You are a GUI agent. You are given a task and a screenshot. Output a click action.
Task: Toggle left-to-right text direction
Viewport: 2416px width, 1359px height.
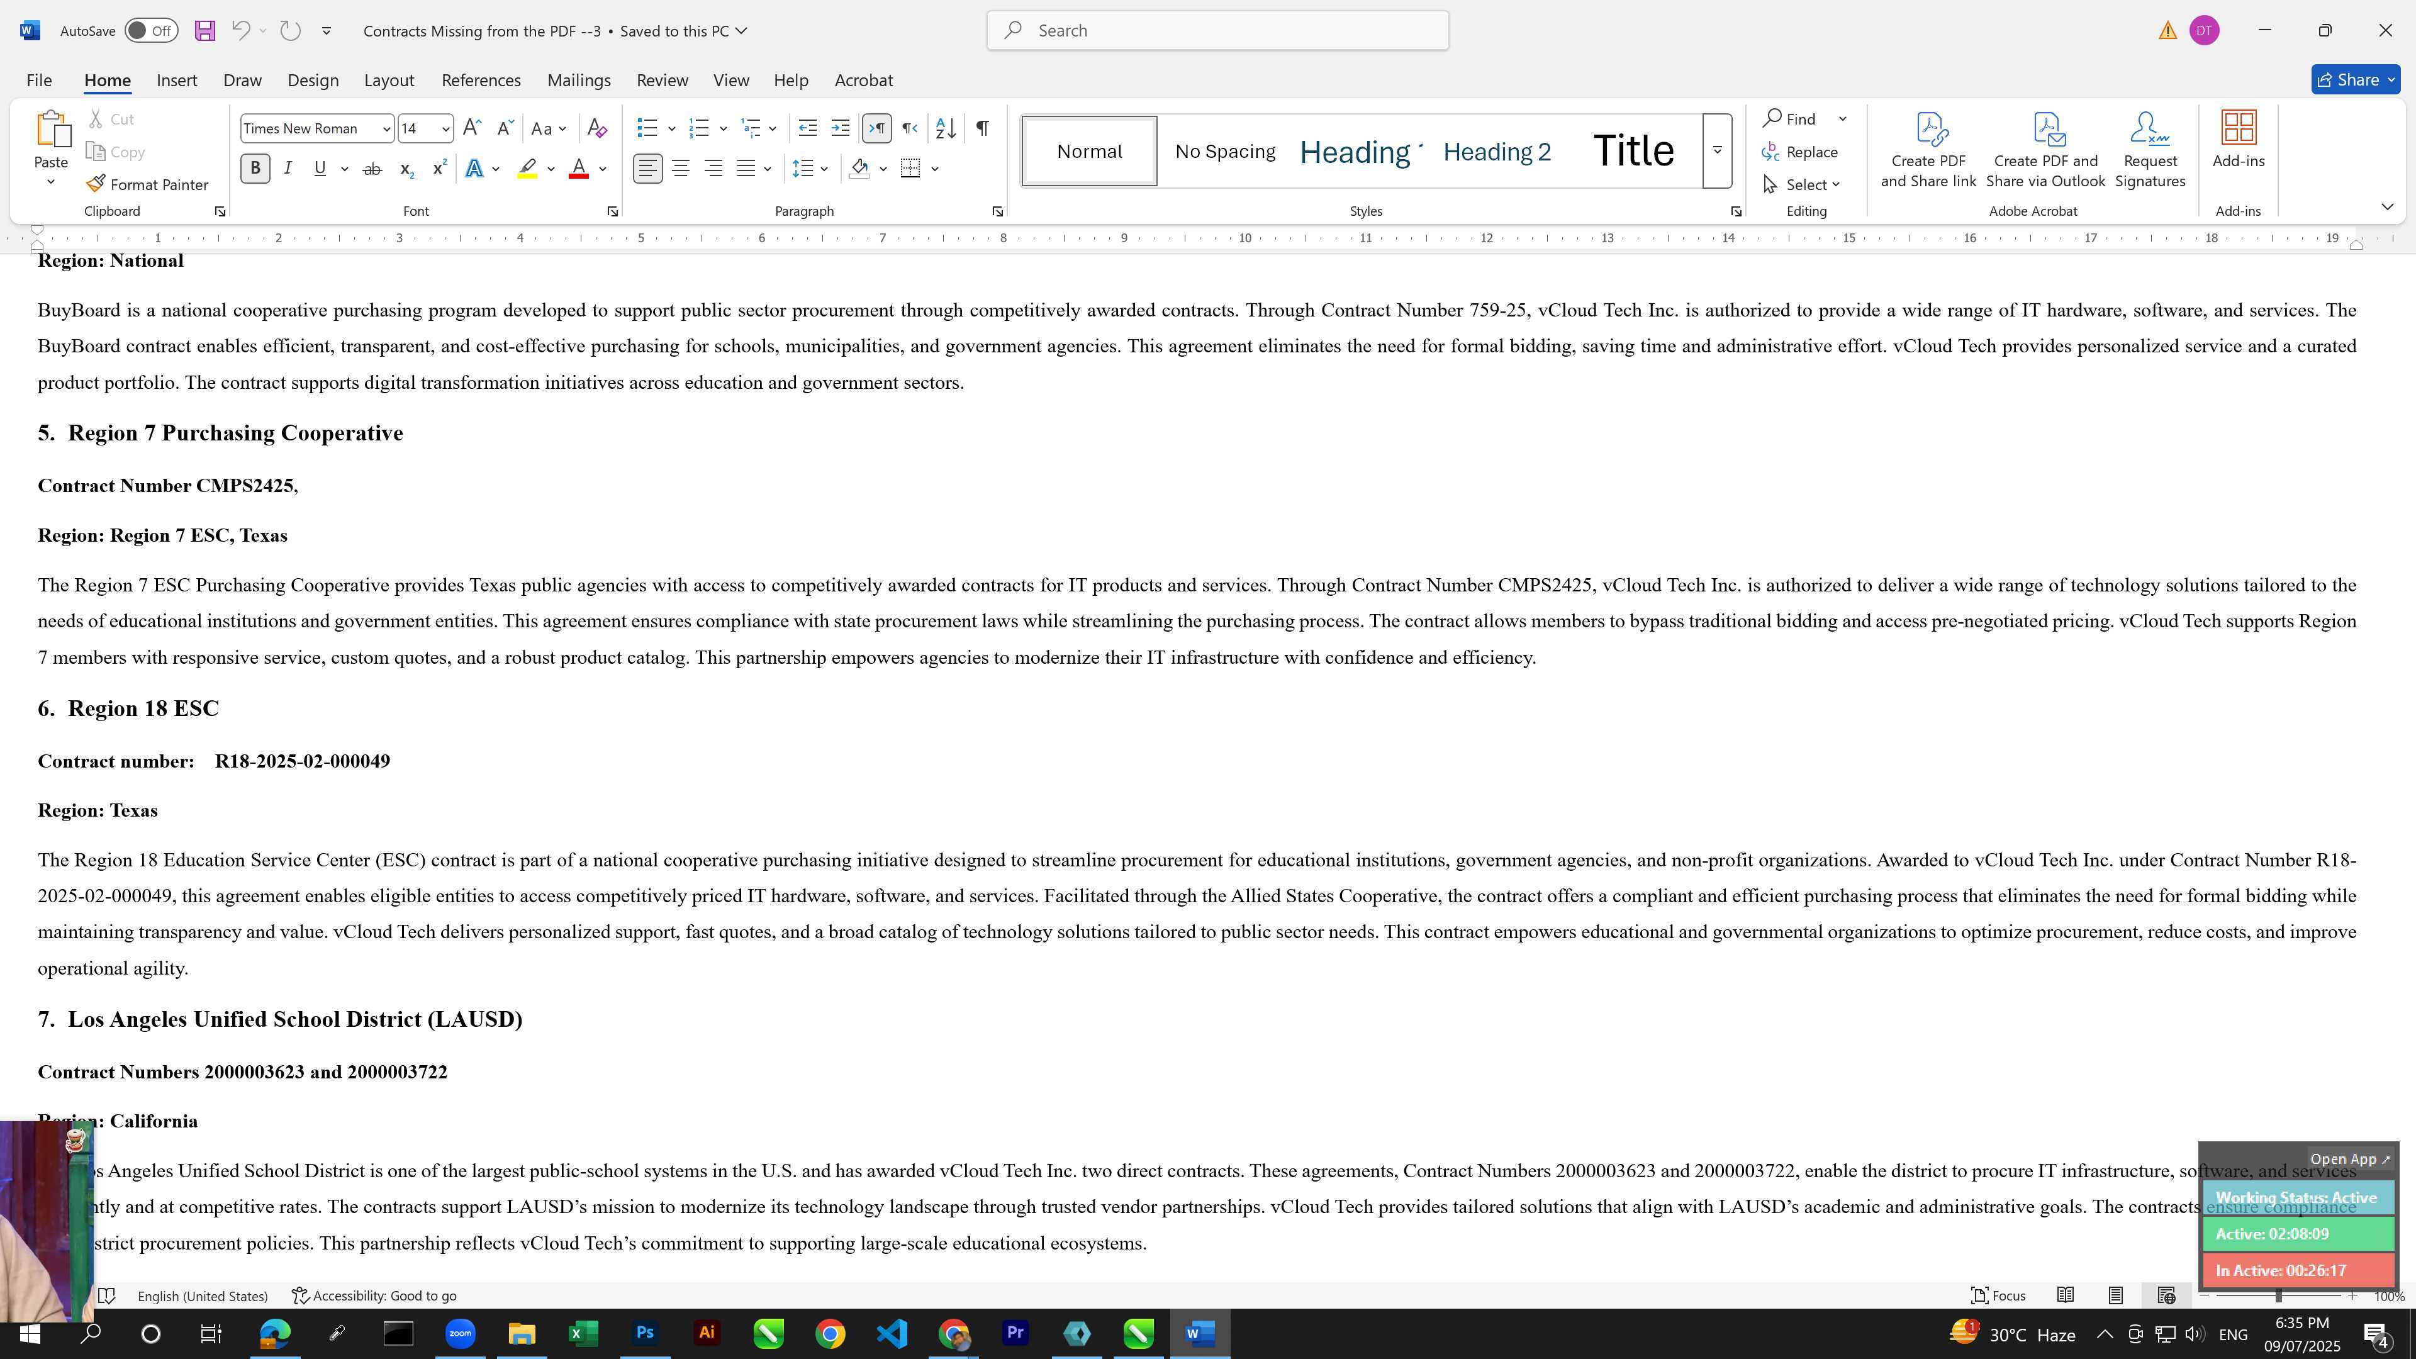click(877, 128)
